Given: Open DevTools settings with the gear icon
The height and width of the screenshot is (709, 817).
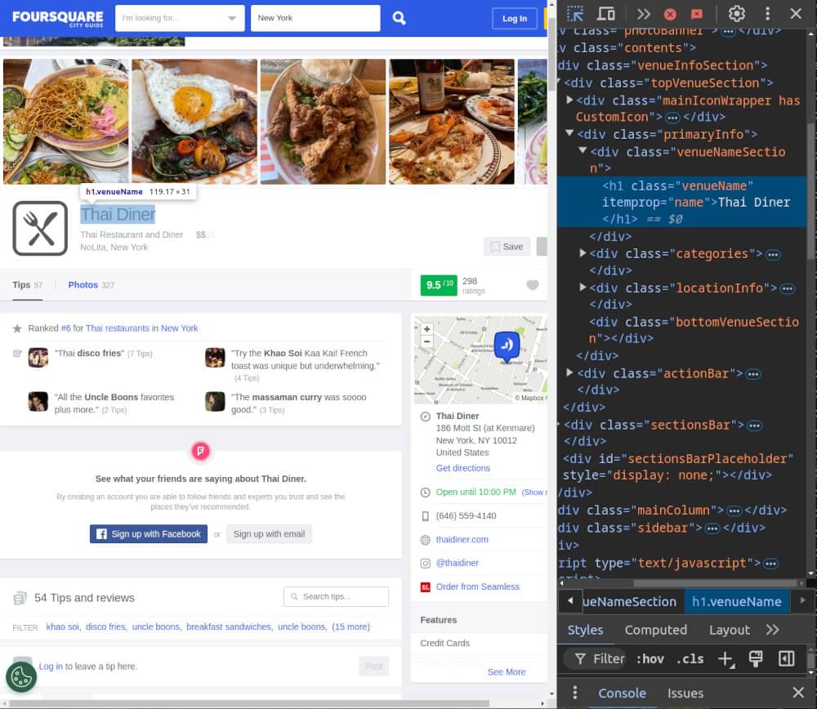Looking at the screenshot, I should pyautogui.click(x=736, y=14).
